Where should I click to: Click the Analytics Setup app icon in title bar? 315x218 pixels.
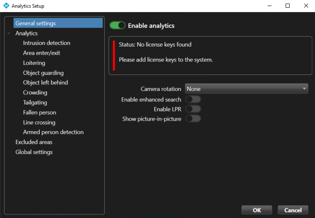(6, 6)
